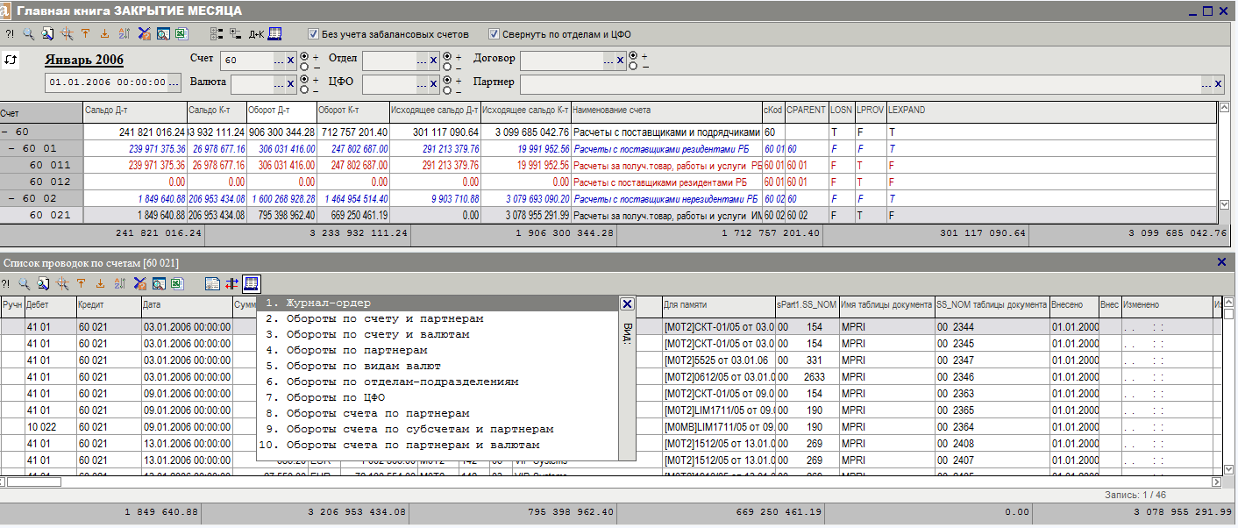Image resolution: width=1238 pixels, height=528 pixels.
Task: Click scissors icon in postings list toolbar
Action: coord(140,284)
